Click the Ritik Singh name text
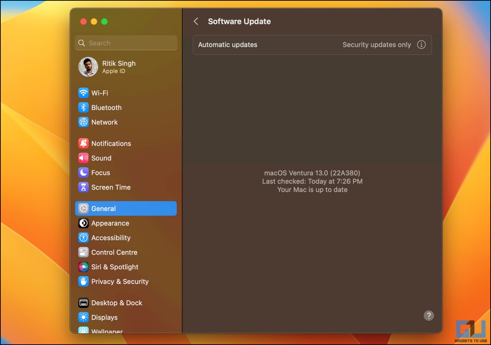The width and height of the screenshot is (491, 345). [119, 63]
